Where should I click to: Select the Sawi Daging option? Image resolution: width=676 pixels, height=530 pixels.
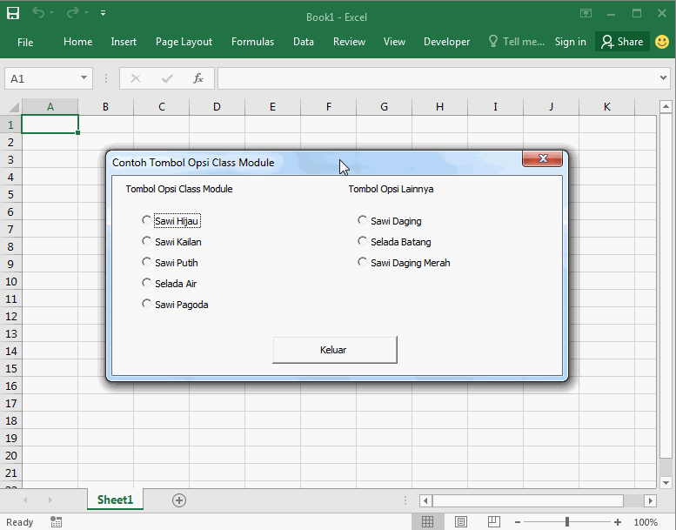click(x=390, y=221)
